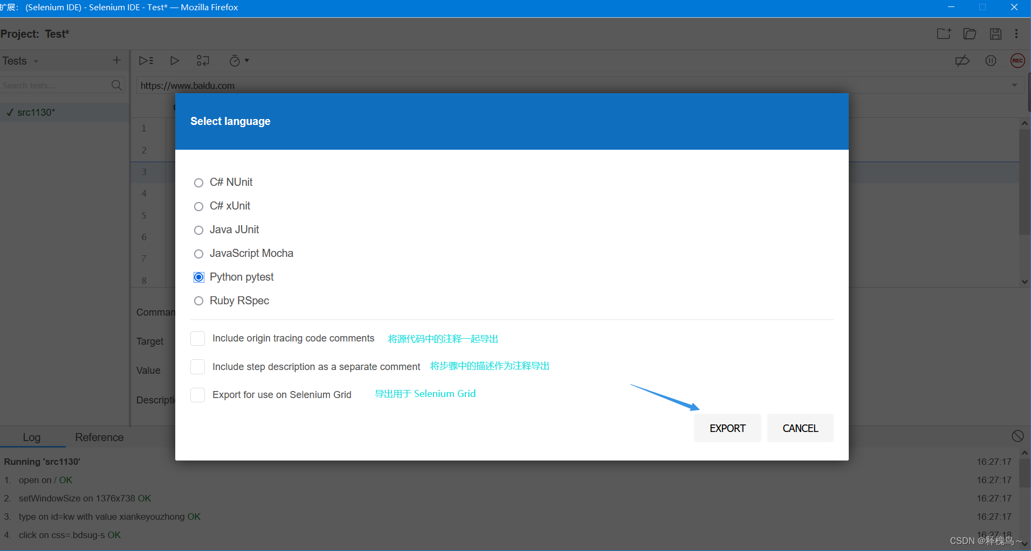Check Export for use on Selenium Grid
This screenshot has height=551, width=1031.
198,395
